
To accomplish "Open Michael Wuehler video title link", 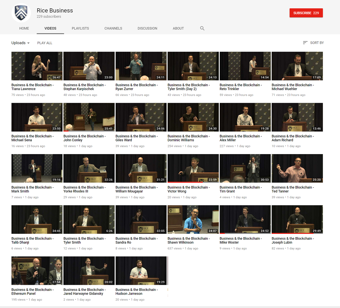I will pyautogui.click(x=293, y=87).
